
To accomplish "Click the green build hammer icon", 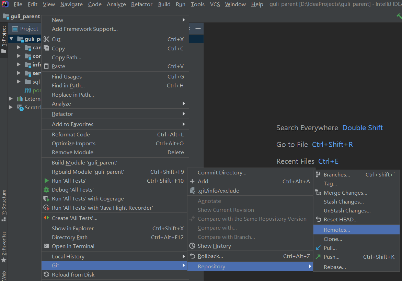I will 399,16.
